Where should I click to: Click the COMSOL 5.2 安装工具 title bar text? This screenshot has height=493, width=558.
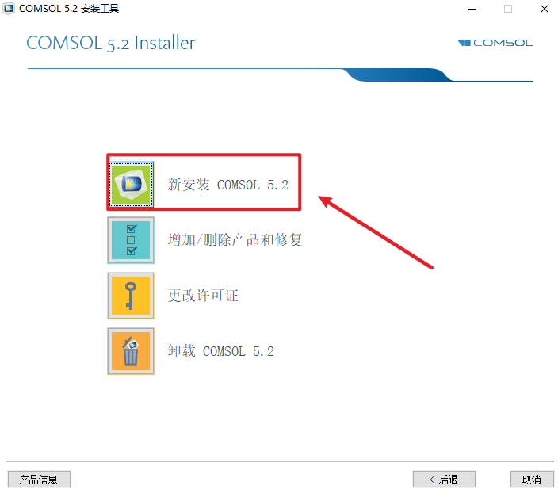click(69, 9)
